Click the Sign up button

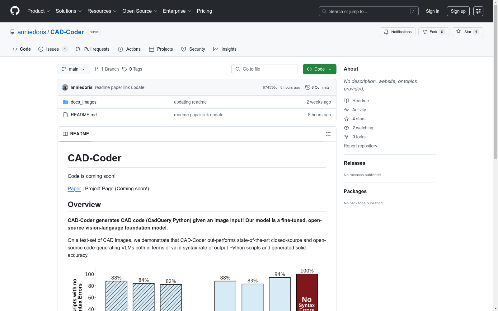tap(458, 11)
